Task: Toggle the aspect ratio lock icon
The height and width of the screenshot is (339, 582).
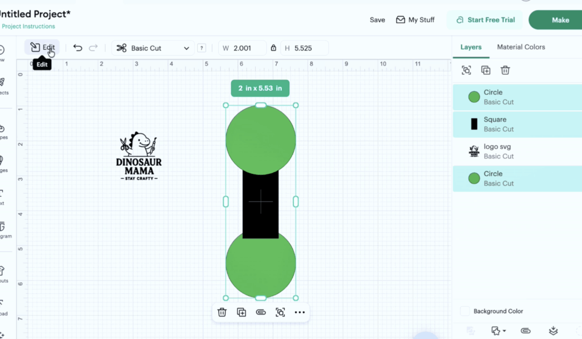Action: point(273,48)
